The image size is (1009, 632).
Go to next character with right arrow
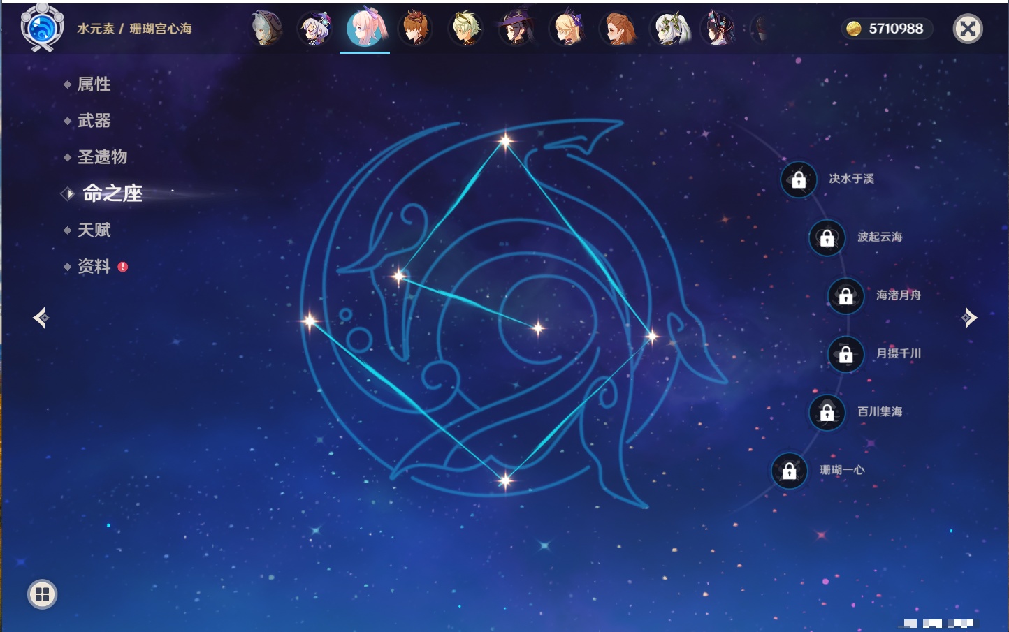coord(968,318)
